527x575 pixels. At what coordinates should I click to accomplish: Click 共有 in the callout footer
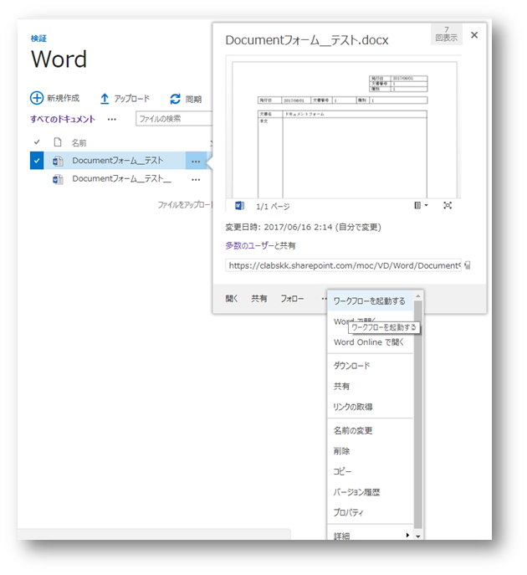click(x=259, y=299)
